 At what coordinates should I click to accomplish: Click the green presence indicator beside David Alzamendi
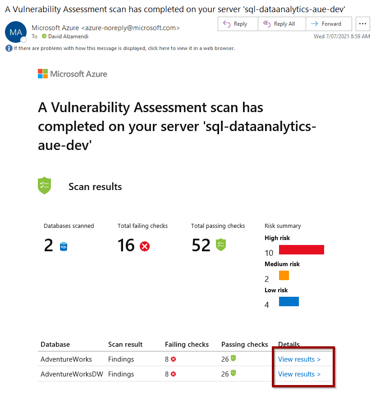click(x=44, y=36)
